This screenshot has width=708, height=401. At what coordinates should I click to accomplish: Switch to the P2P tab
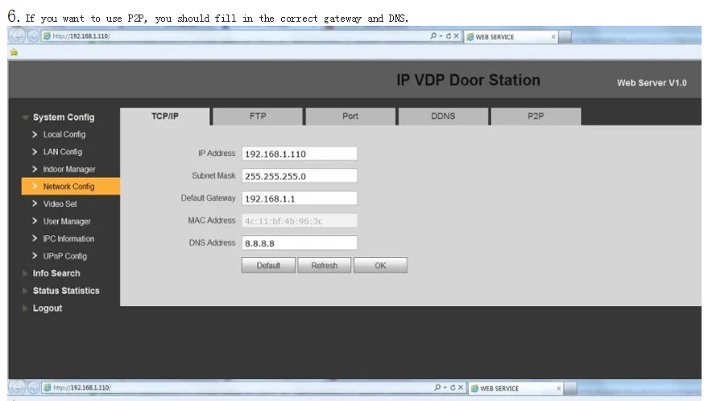(x=536, y=116)
